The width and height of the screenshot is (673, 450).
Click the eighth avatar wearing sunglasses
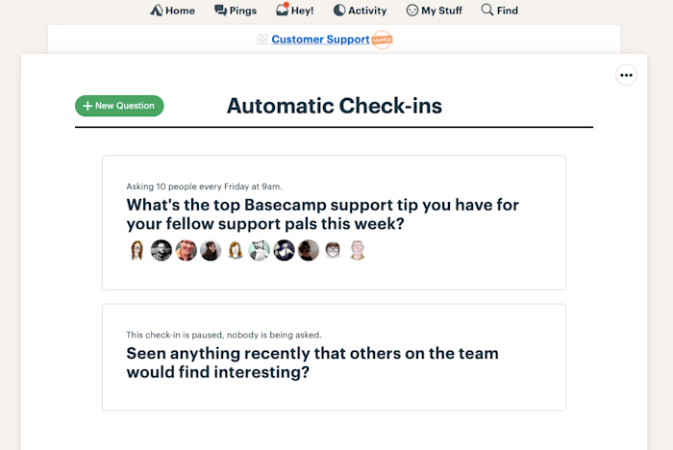(x=309, y=250)
